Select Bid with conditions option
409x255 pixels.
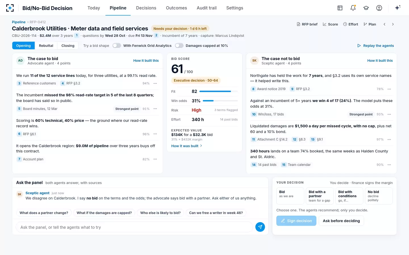click(x=349, y=196)
